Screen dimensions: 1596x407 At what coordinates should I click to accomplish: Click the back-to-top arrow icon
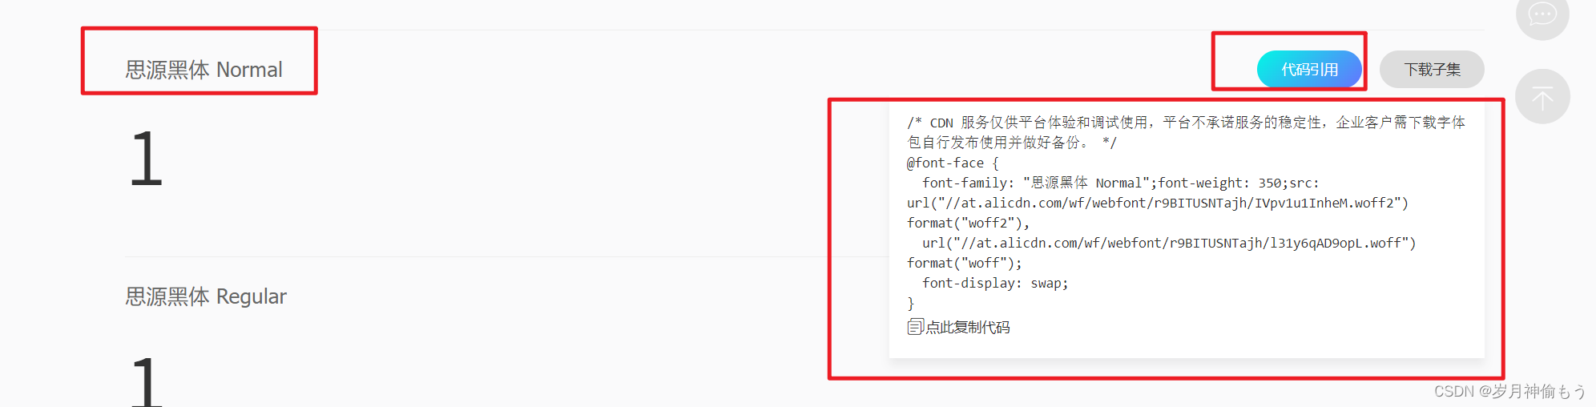(x=1542, y=97)
